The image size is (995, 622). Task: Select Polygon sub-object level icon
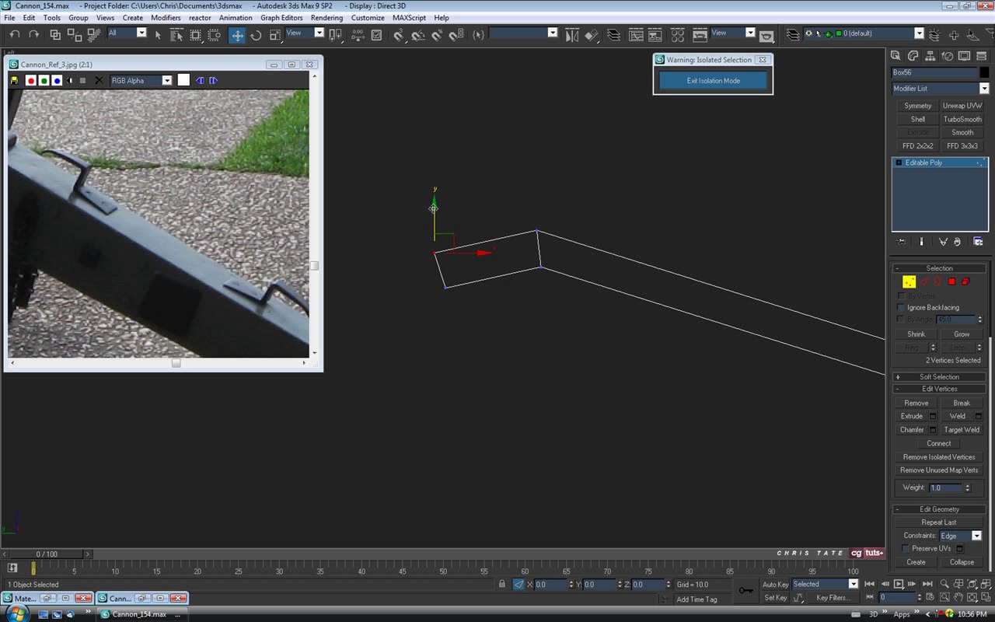pyautogui.click(x=951, y=281)
